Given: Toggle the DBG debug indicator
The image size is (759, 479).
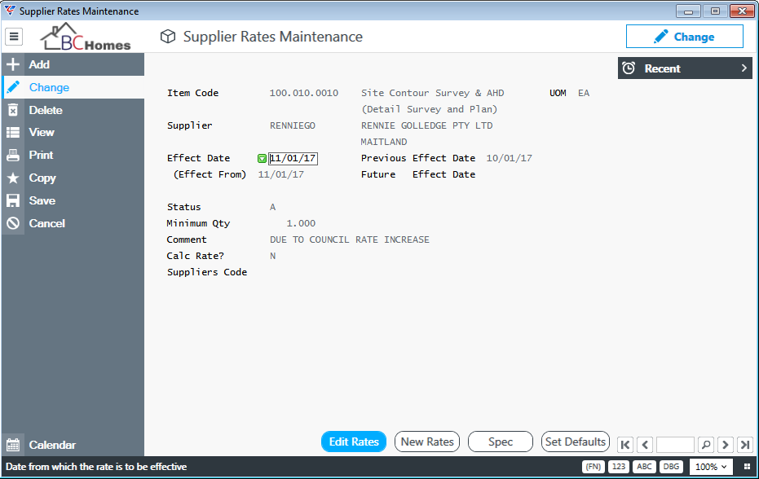Looking at the screenshot, I should point(671,467).
